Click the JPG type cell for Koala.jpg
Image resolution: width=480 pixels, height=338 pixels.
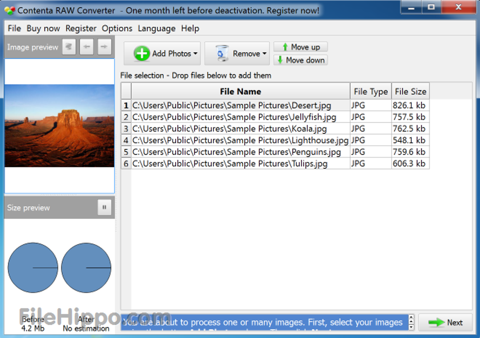[371, 129]
